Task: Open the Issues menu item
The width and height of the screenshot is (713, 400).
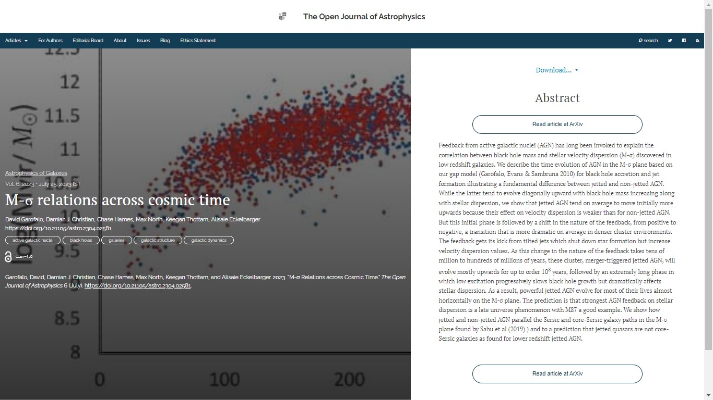Action: [x=143, y=41]
